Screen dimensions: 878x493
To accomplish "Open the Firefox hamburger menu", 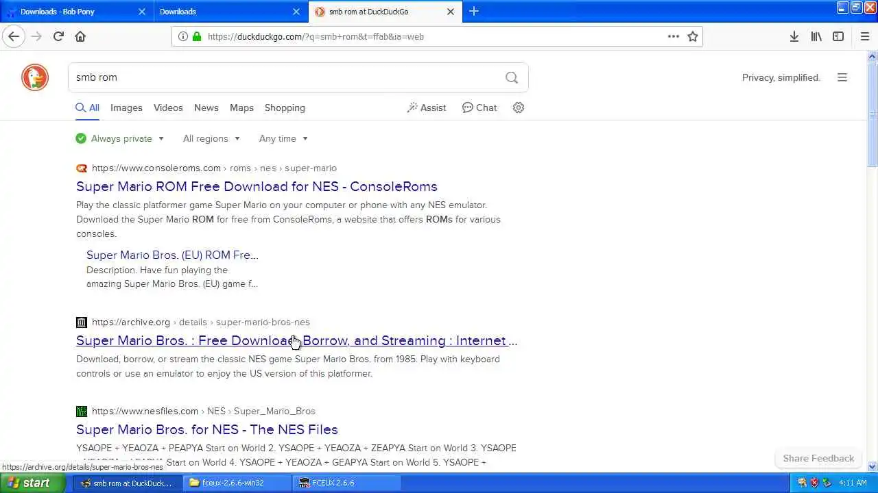I will [864, 36].
